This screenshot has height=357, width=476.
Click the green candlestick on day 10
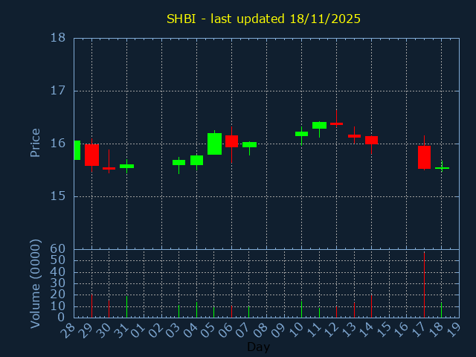click(301, 134)
